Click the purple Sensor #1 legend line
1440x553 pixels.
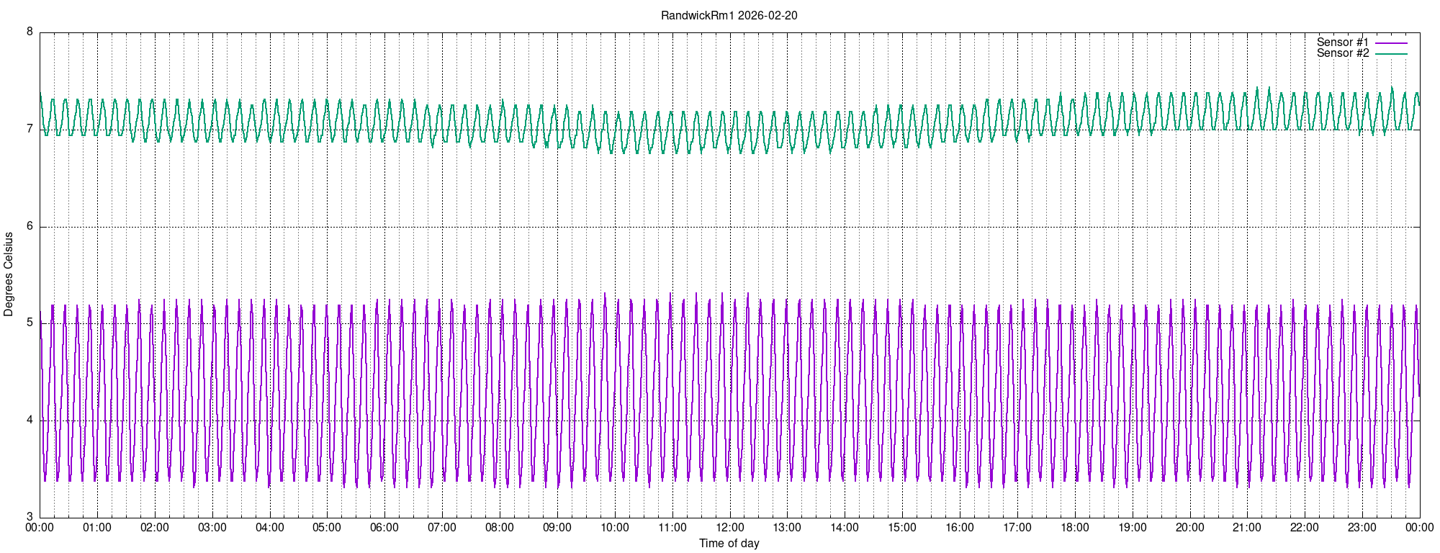coord(1391,43)
